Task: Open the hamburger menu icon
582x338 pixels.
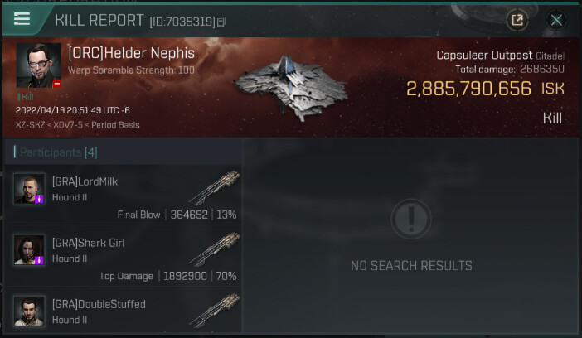Action: point(22,18)
